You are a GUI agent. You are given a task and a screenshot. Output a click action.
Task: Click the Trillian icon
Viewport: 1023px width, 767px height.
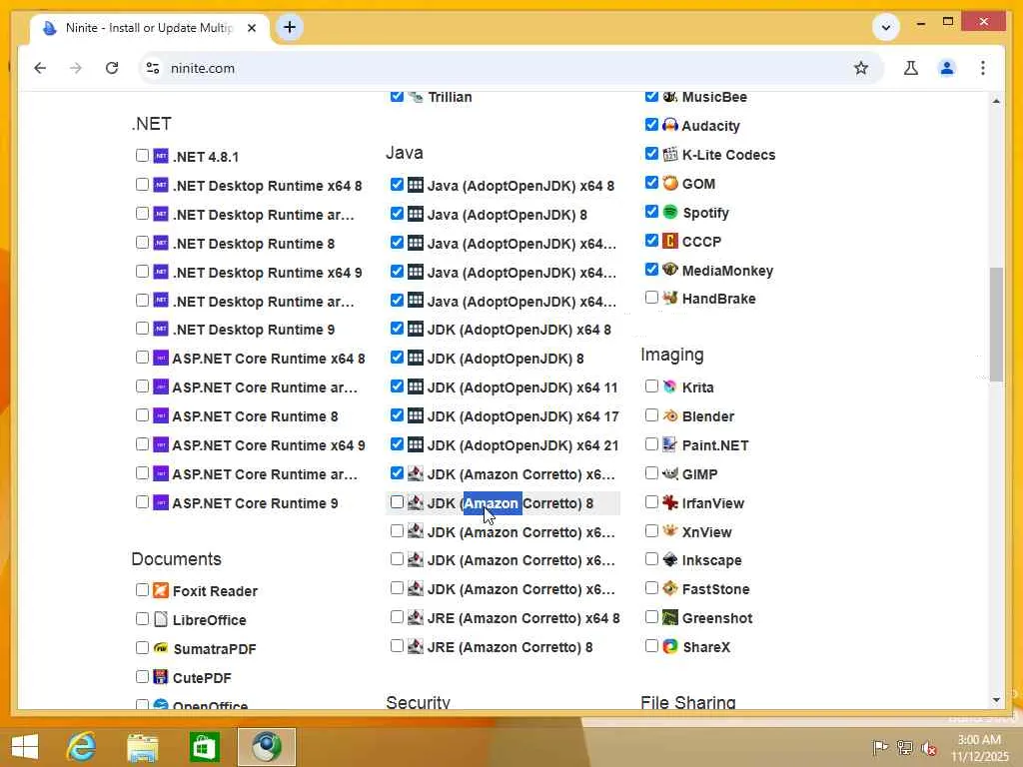tap(416, 97)
